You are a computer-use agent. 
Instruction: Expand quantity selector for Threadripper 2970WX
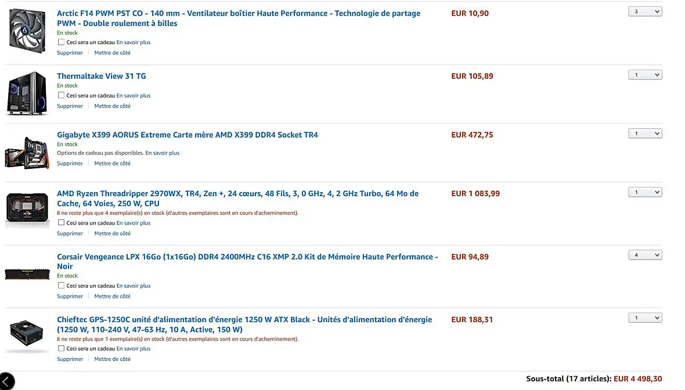[645, 192]
